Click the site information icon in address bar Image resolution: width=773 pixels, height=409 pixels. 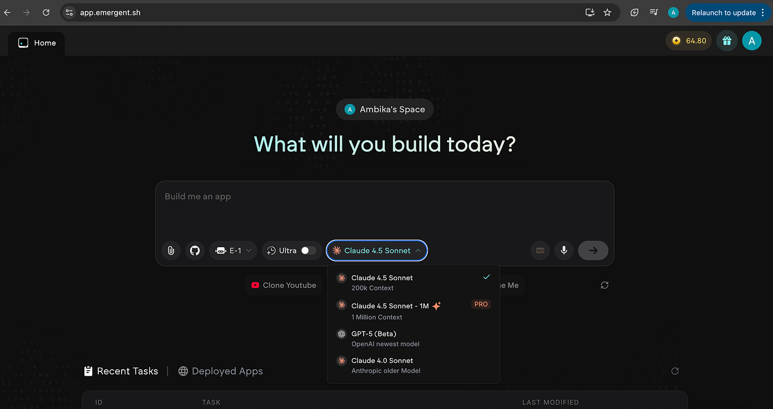click(70, 12)
